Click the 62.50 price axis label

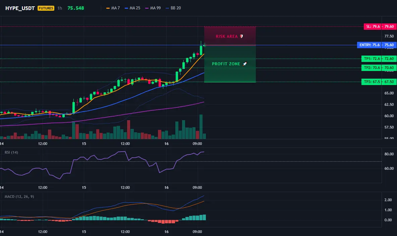tap(389, 104)
